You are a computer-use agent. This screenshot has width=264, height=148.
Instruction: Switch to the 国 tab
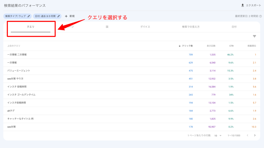point(107,27)
